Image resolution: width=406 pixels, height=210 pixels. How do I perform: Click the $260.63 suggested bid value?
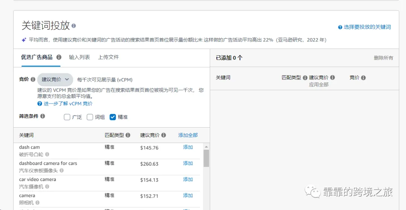click(149, 164)
